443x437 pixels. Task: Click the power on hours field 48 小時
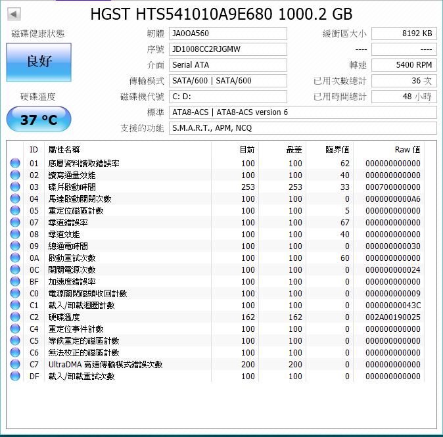click(404, 97)
